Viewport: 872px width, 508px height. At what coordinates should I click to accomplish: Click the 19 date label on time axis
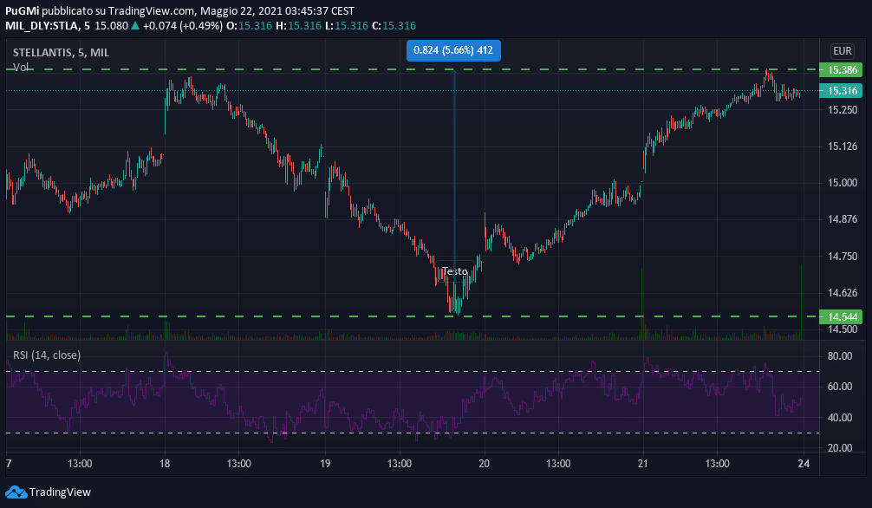click(325, 464)
